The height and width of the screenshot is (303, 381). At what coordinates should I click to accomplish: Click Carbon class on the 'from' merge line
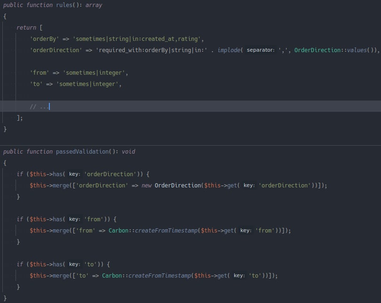click(119, 231)
